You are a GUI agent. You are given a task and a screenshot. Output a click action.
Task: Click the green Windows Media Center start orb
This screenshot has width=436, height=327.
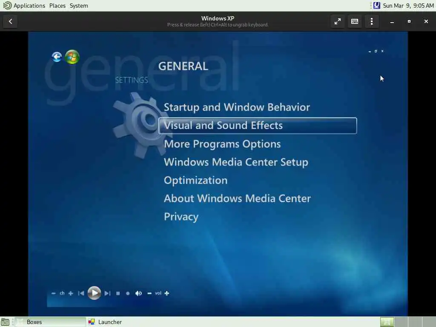click(x=72, y=57)
